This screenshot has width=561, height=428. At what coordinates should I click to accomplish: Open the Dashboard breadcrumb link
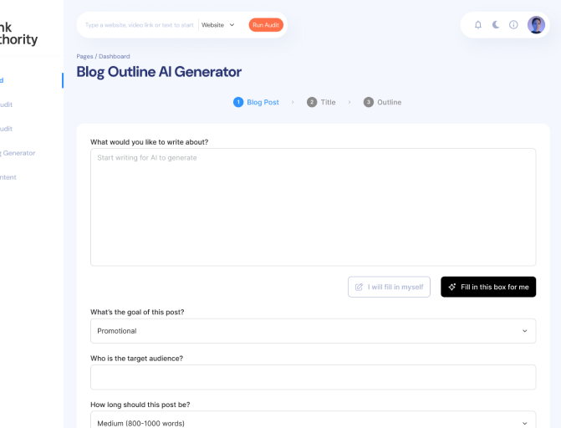pos(115,56)
